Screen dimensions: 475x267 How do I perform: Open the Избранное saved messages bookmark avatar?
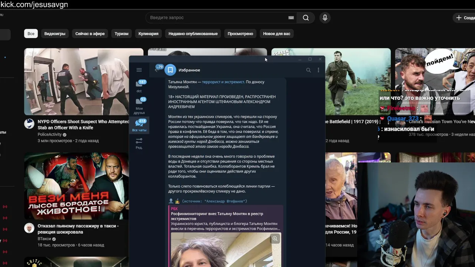(x=170, y=70)
